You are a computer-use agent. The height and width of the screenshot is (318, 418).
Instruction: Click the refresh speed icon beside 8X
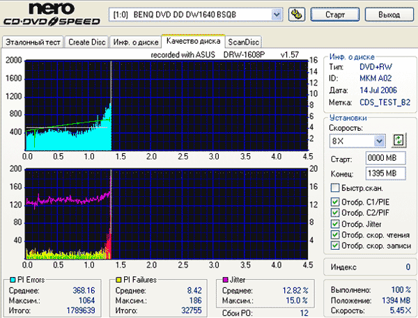pos(398,140)
